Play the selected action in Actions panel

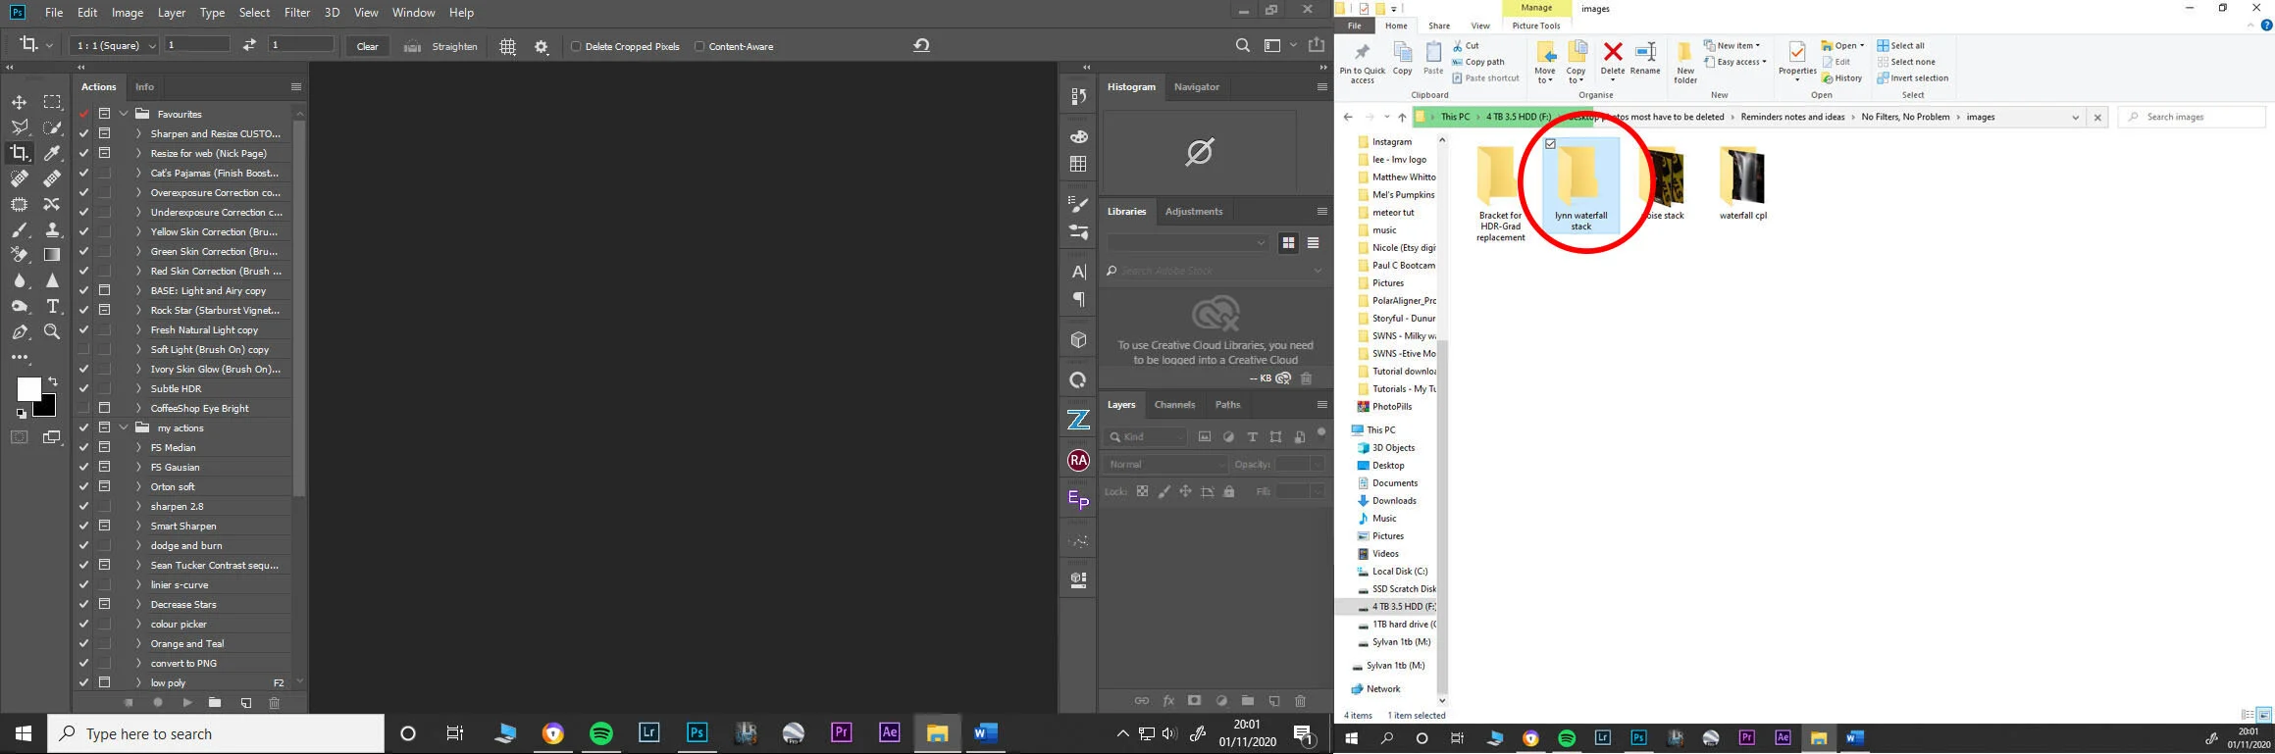pyautogui.click(x=186, y=702)
